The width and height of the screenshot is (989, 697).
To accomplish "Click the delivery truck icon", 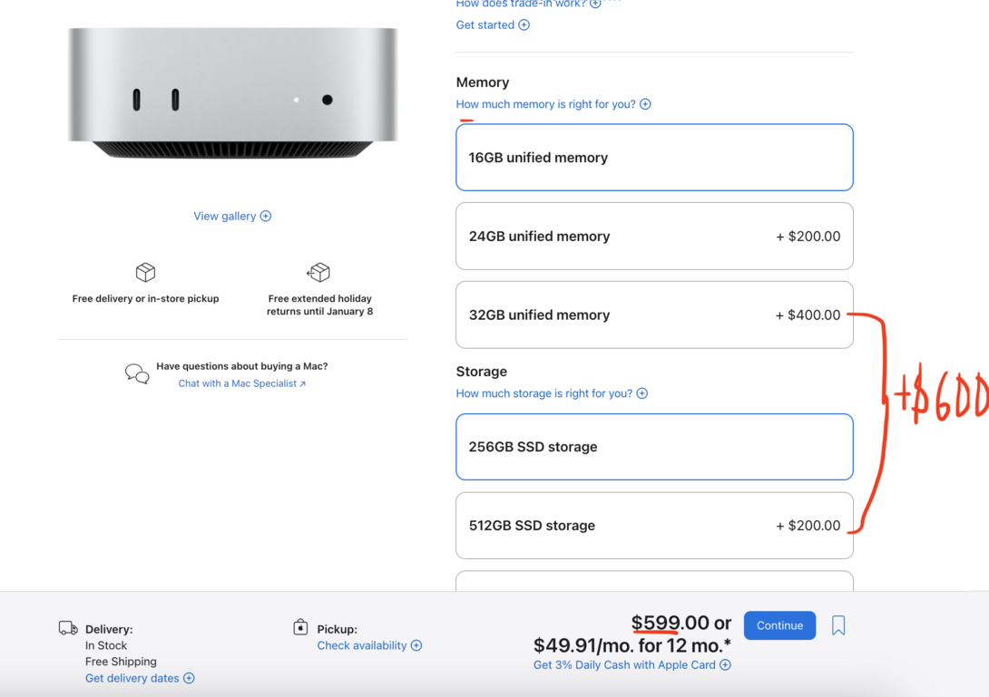I will 68,628.
